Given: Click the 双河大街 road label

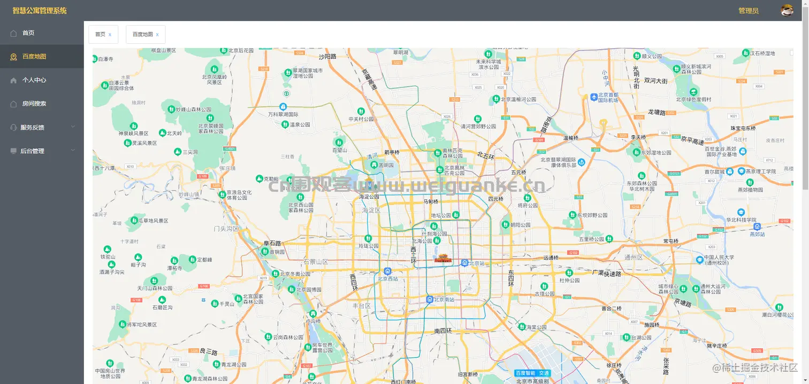Looking at the screenshot, I should pos(656,81).
